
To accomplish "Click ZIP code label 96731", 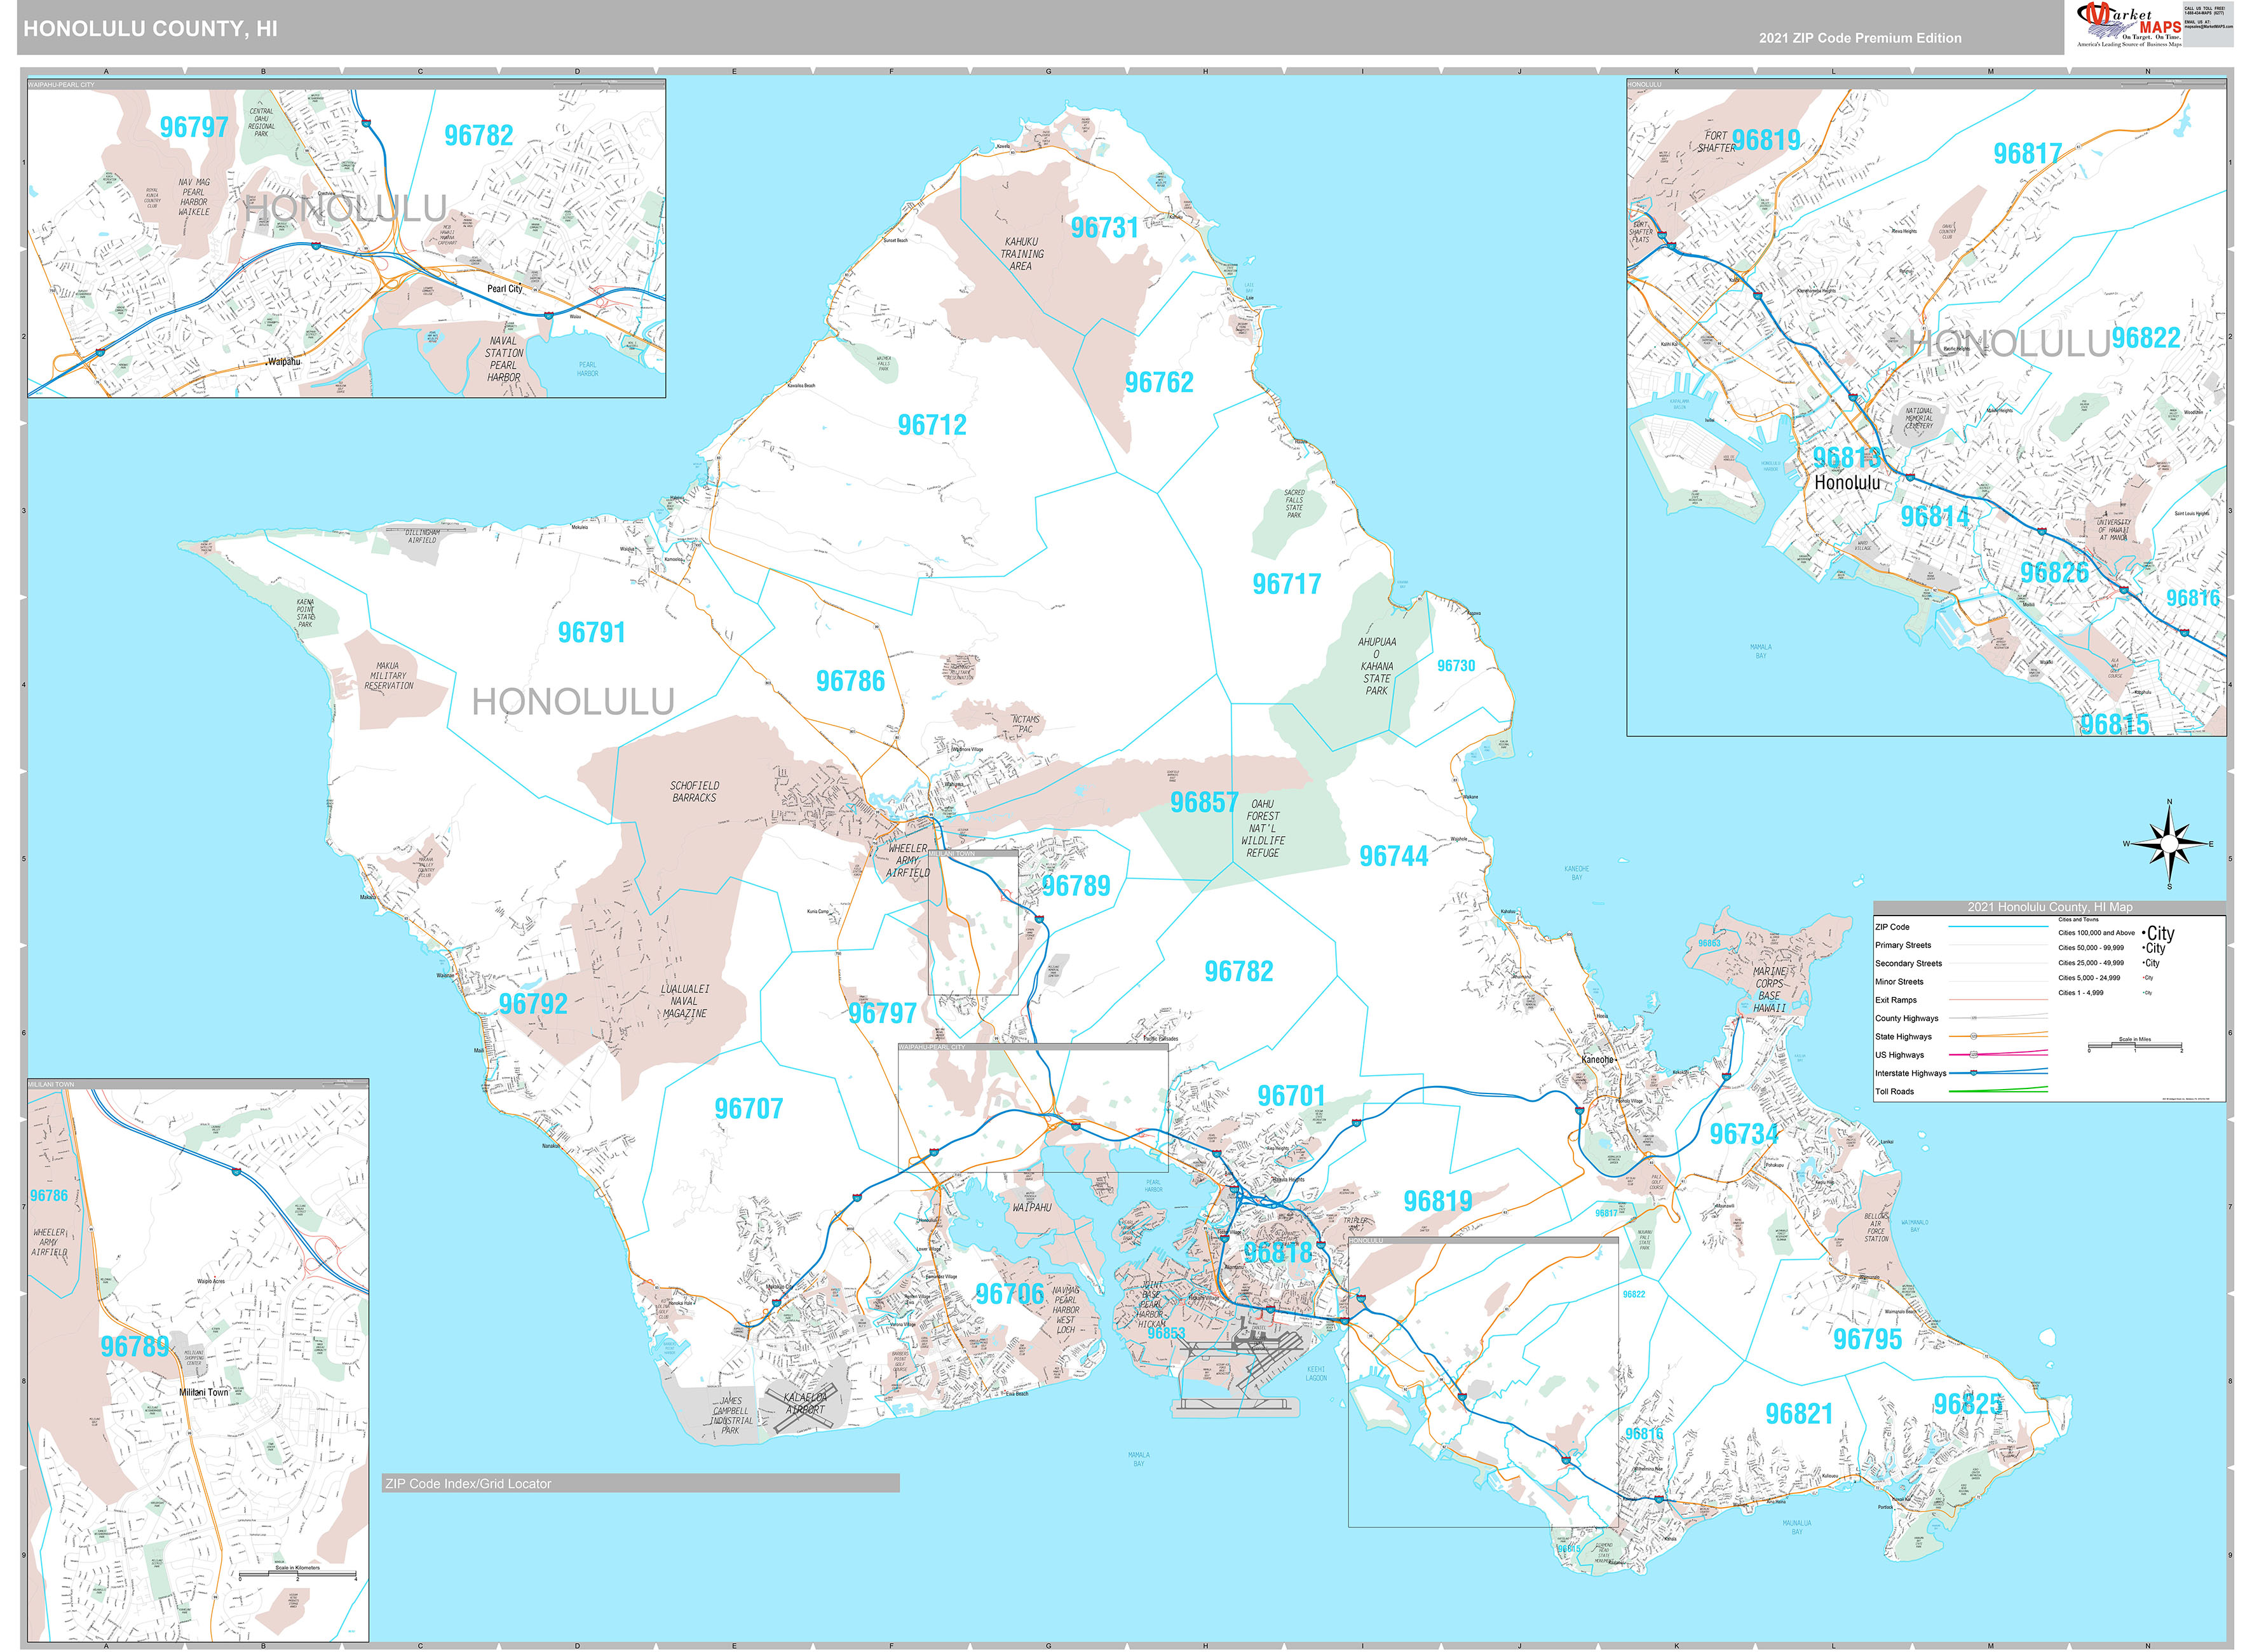I will pos(1104,228).
